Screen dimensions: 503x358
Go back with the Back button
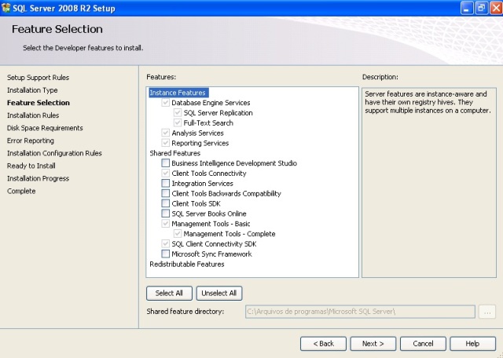coord(323,344)
